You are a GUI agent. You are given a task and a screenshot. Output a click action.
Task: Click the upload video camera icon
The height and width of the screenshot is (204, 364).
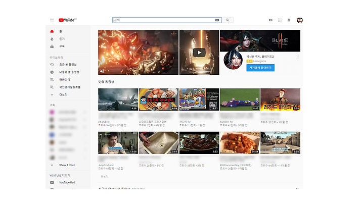coord(270,20)
